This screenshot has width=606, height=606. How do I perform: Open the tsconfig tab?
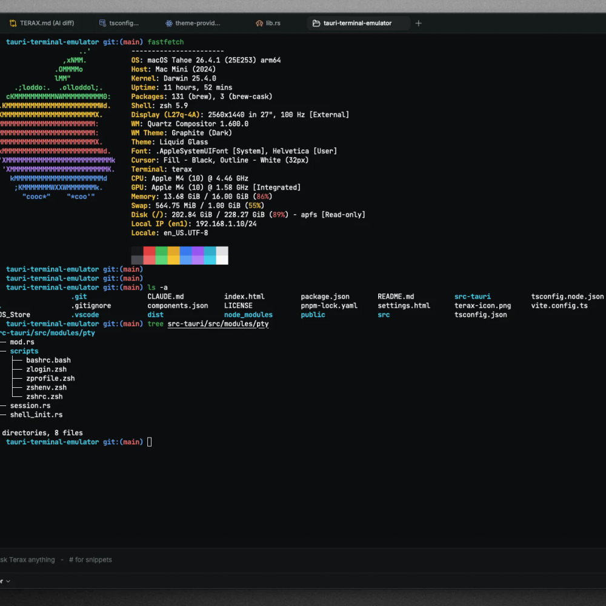point(119,23)
